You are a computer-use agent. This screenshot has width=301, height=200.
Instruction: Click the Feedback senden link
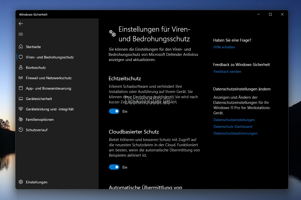(227, 71)
